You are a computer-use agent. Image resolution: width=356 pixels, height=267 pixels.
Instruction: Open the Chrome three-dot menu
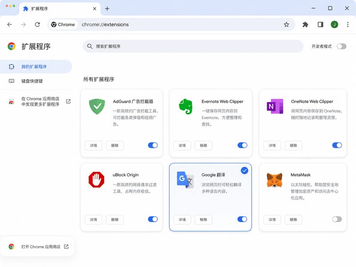point(348,24)
